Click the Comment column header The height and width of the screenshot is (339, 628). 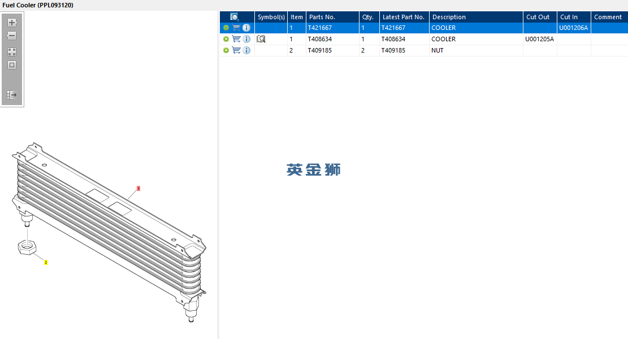[x=609, y=17]
